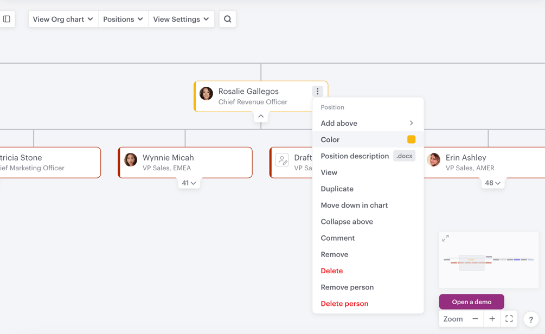This screenshot has width=545, height=334.
Task: Zoom out using the minus icon
Action: click(x=475, y=318)
